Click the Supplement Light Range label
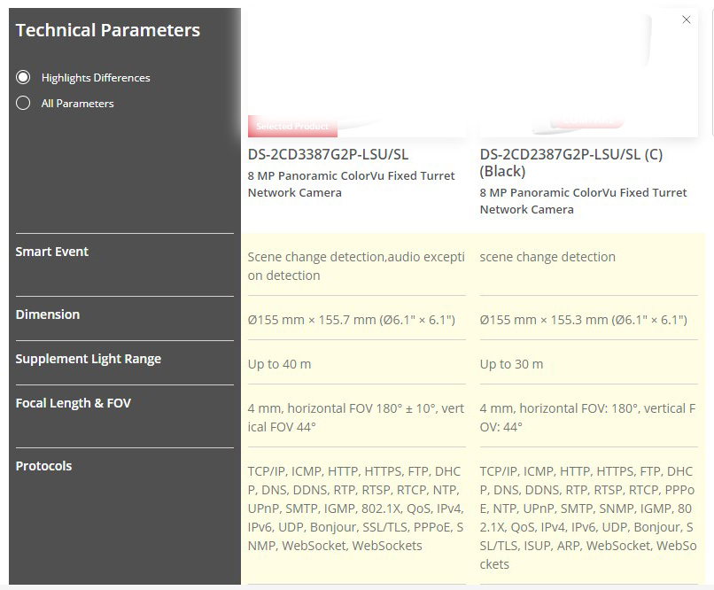Screen dimensions: 714x590 pyautogui.click(x=89, y=359)
